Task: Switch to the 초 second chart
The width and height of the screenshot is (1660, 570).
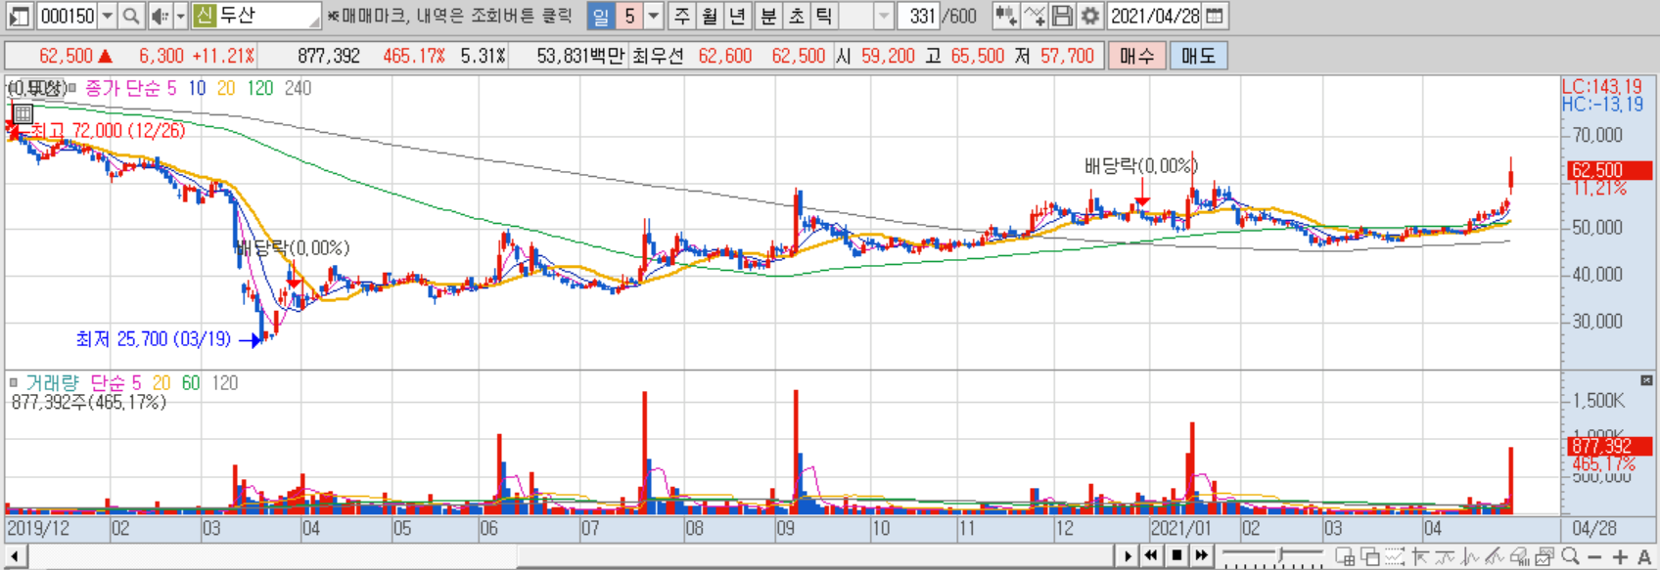Action: (797, 16)
